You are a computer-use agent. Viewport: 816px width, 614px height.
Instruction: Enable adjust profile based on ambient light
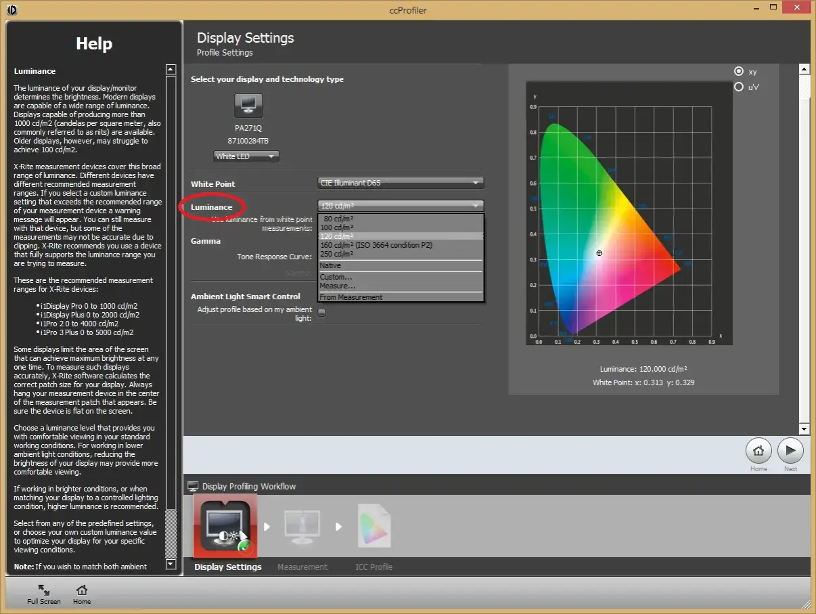(x=322, y=312)
